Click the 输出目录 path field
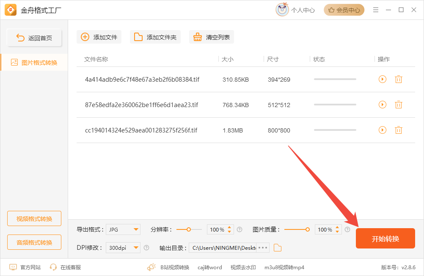Image resolution: width=424 pixels, height=276 pixels. point(223,248)
